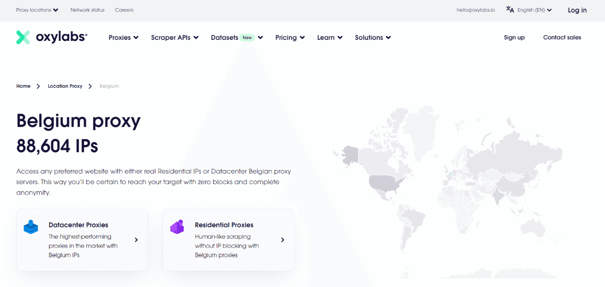Open the Datacenter Proxies card title

click(78, 225)
